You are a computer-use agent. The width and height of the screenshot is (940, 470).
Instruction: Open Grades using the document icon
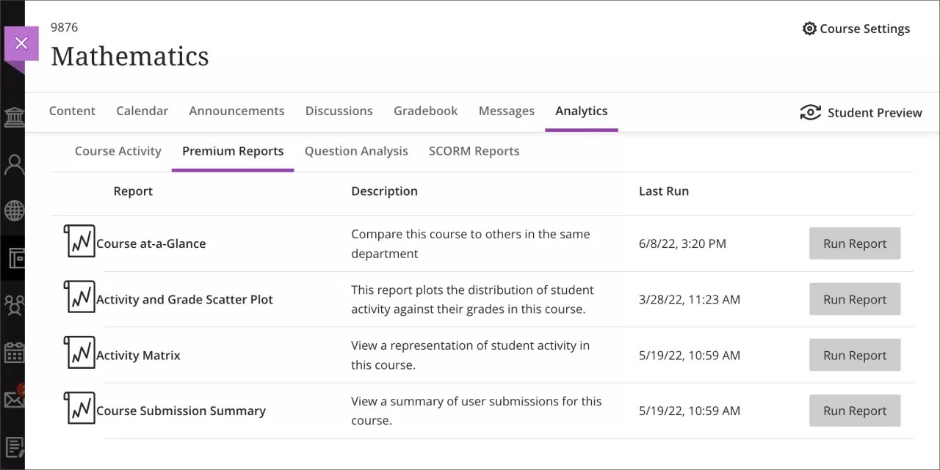click(14, 447)
